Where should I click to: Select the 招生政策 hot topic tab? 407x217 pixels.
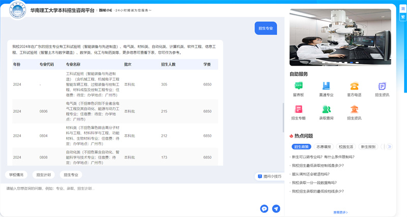301,147
